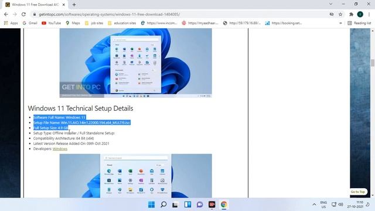Open the job sites bookmark folder
375x211 pixels.
(94, 23)
